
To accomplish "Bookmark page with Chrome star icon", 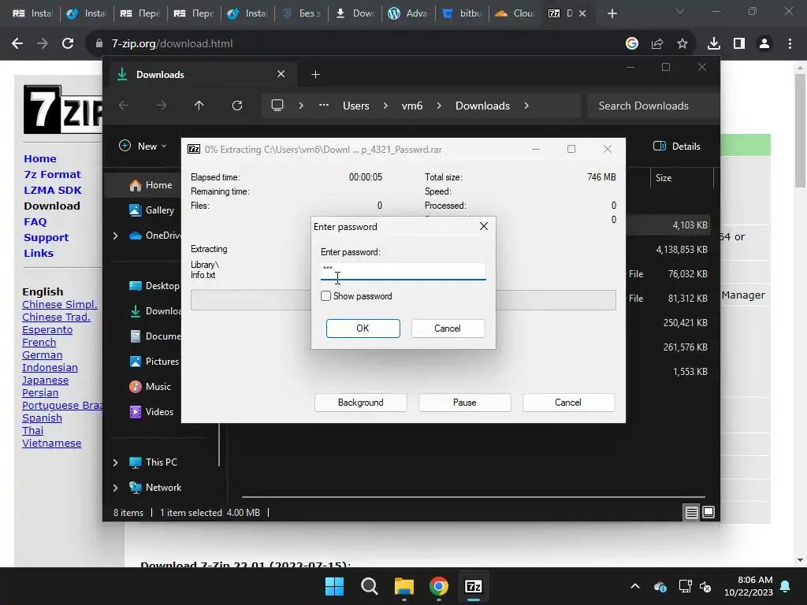I will (682, 44).
